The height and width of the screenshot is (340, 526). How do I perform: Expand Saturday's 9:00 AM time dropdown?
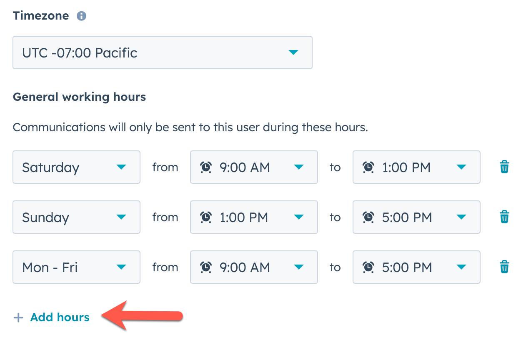tap(299, 167)
